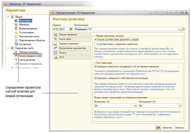191x133 pixels.
Task: Click the flag icon for Начало ведения учёта
Action: (x=16, y=56)
